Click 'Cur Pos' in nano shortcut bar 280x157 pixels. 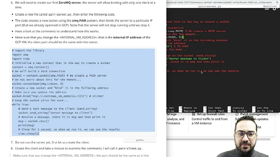[x=262, y=108]
